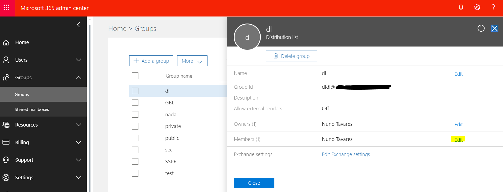Click the plus icon on Add a group
This screenshot has height=192, width=503.
(x=136, y=61)
